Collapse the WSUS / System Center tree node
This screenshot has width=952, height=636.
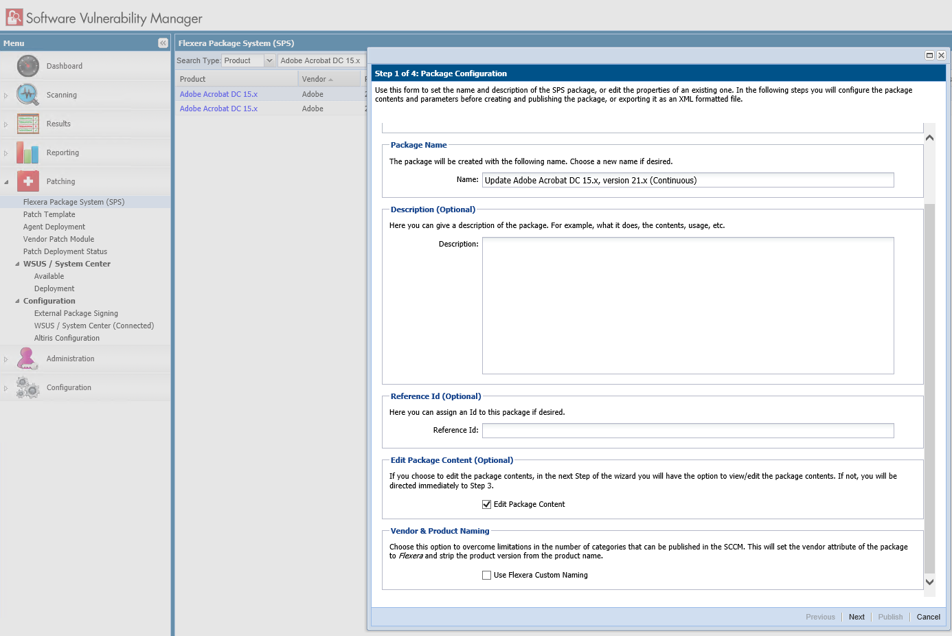(x=17, y=264)
